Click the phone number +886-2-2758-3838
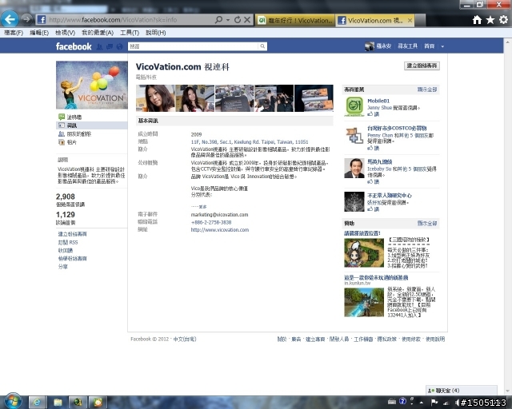Viewport: 512px width, 409px height. [x=211, y=222]
